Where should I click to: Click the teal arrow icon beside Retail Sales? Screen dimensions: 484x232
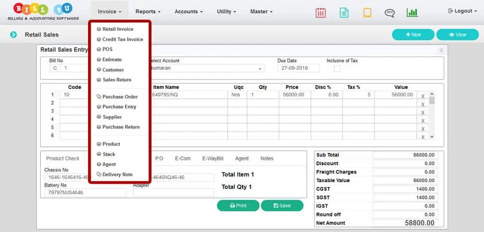[x=13, y=34]
